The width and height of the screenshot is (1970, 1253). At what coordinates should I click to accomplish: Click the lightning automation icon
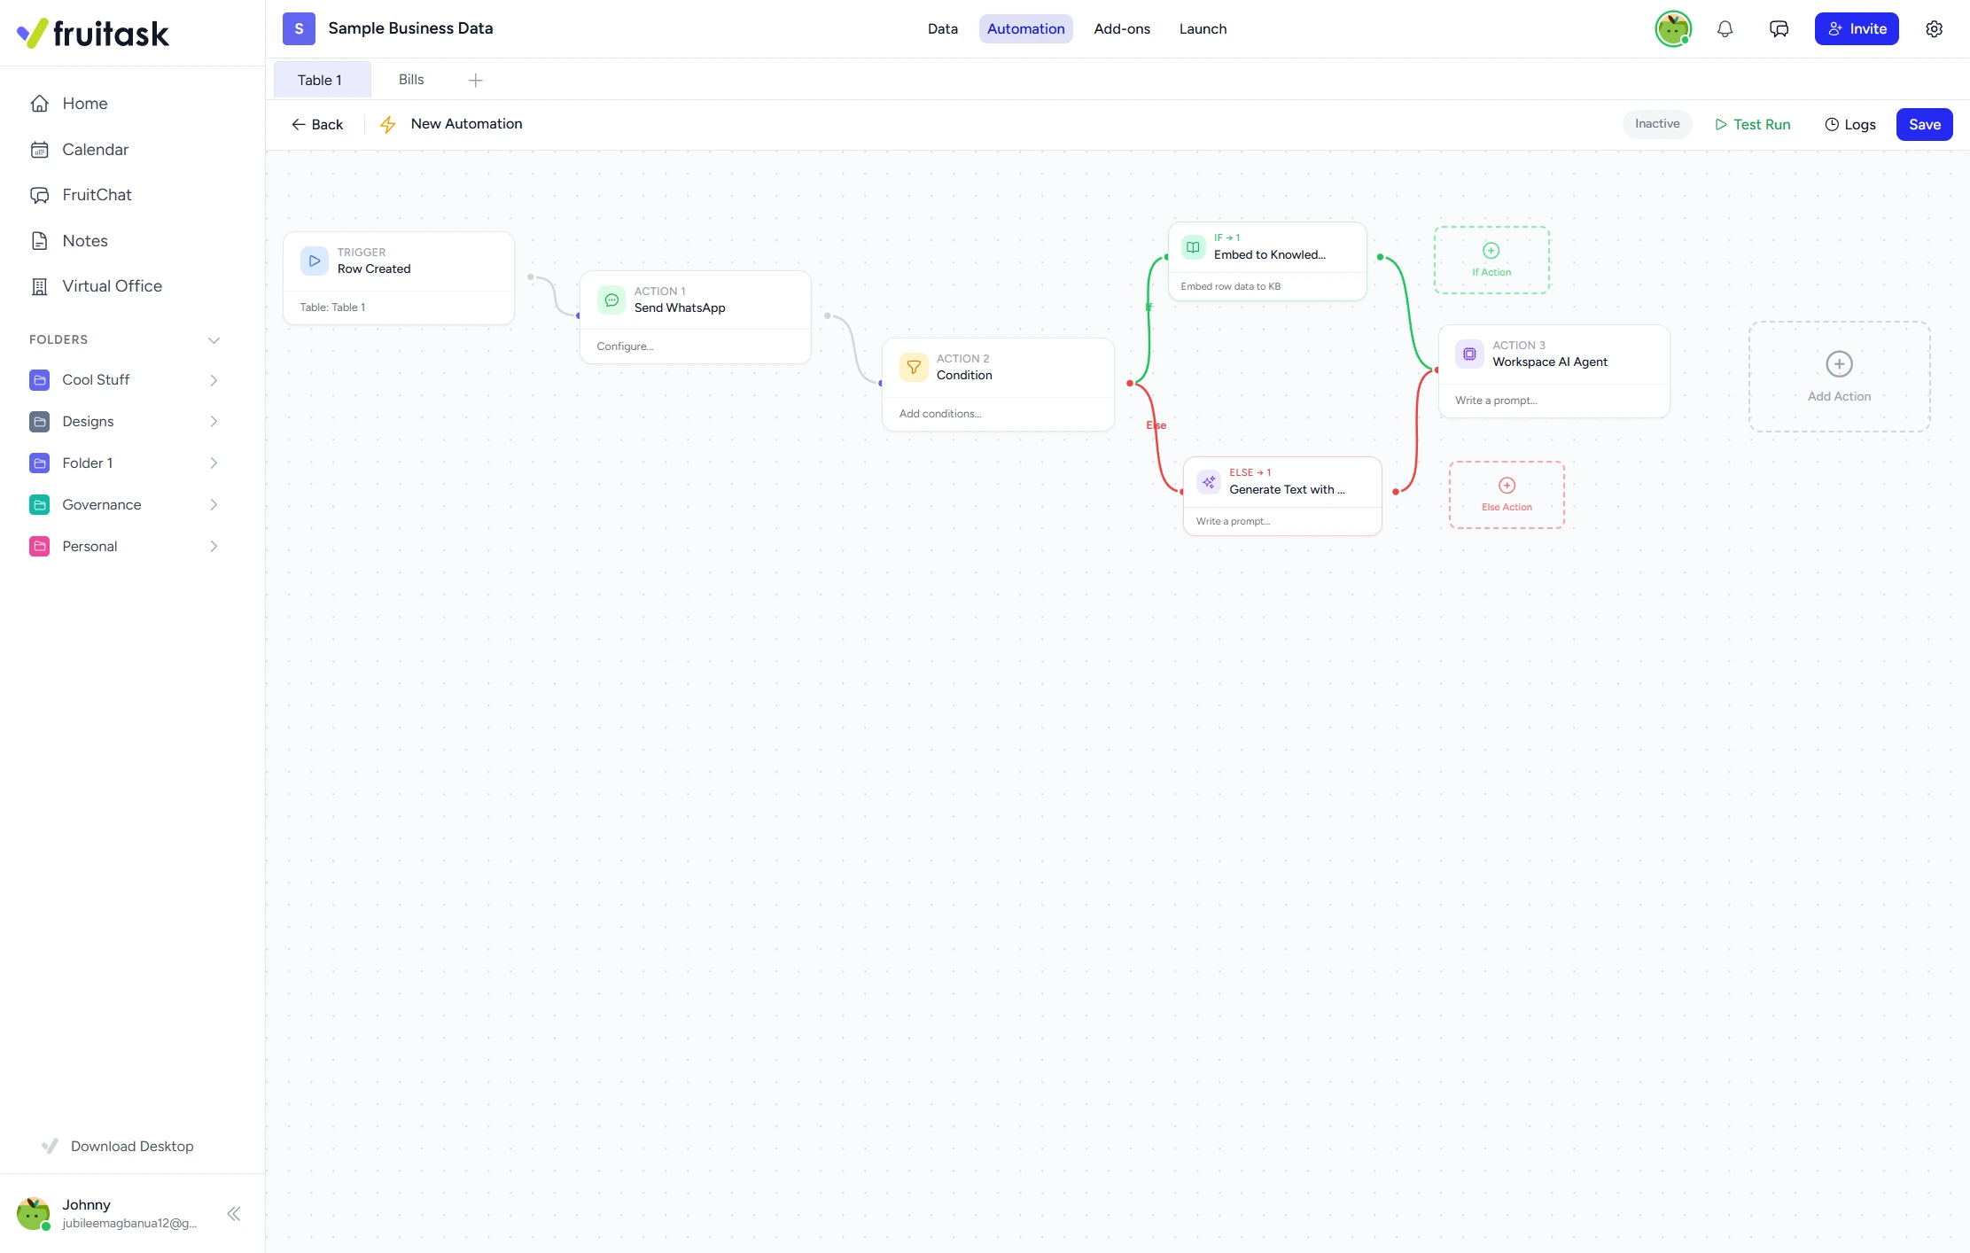click(x=387, y=125)
